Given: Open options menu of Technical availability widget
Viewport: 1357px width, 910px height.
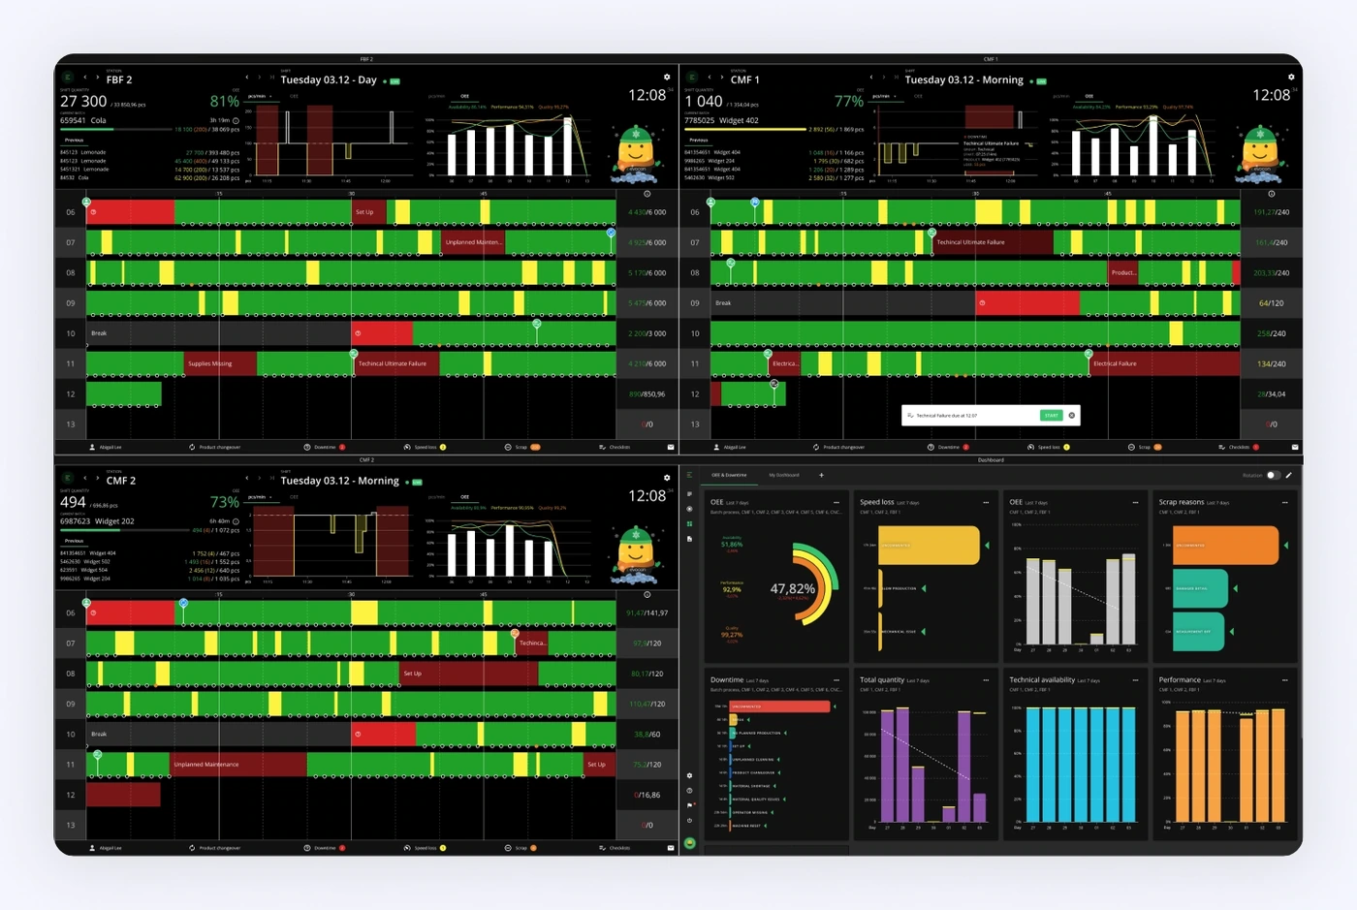Looking at the screenshot, I should 1135,679.
